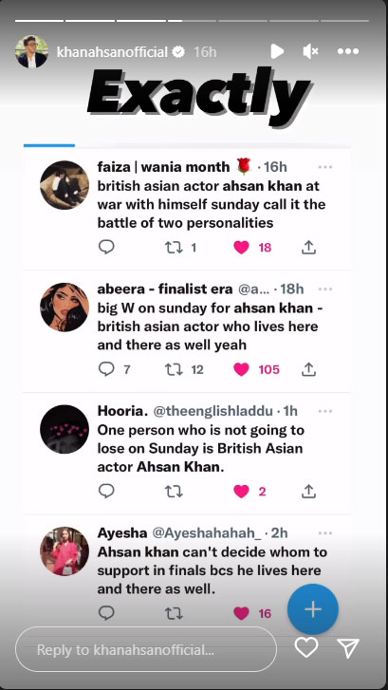
Task: Open the @theenglishladdu handle link
Action: pos(212,411)
